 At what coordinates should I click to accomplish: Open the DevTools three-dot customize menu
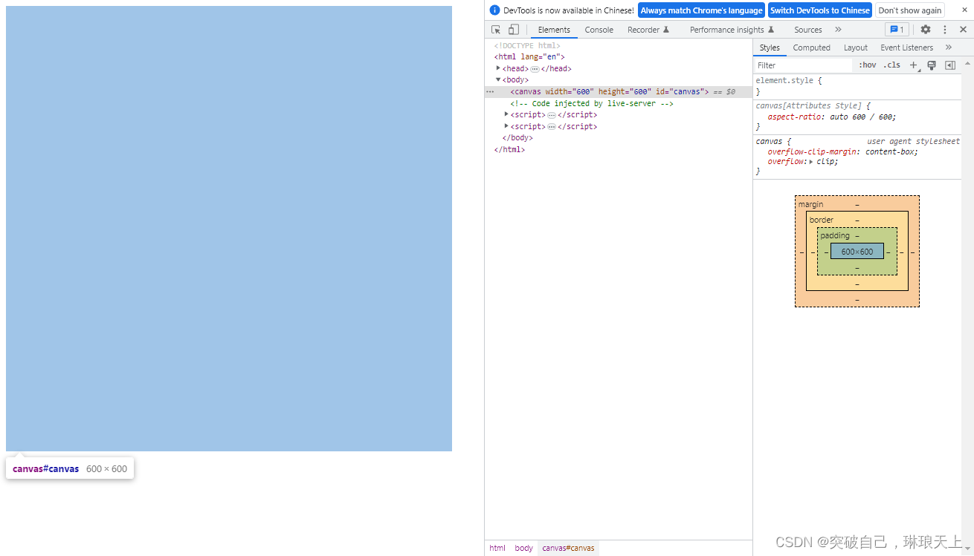coord(945,30)
